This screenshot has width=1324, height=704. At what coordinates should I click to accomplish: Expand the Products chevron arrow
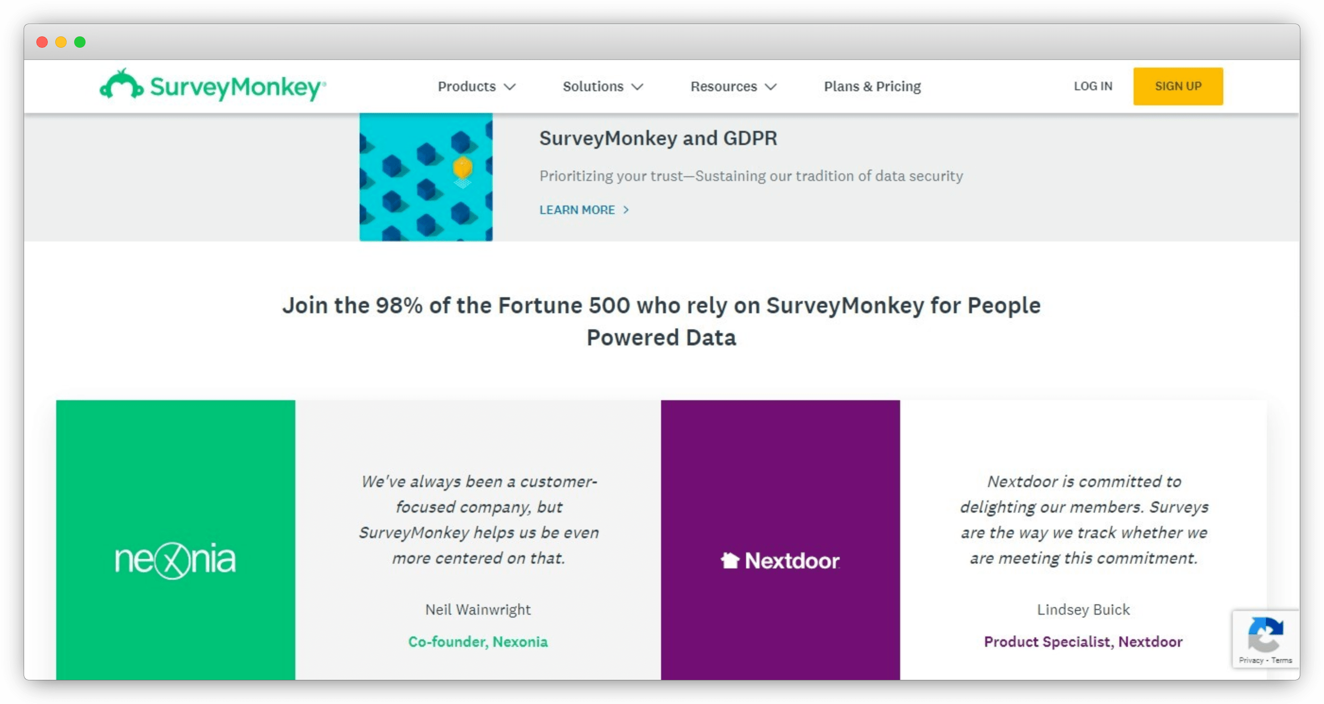pyautogui.click(x=509, y=87)
